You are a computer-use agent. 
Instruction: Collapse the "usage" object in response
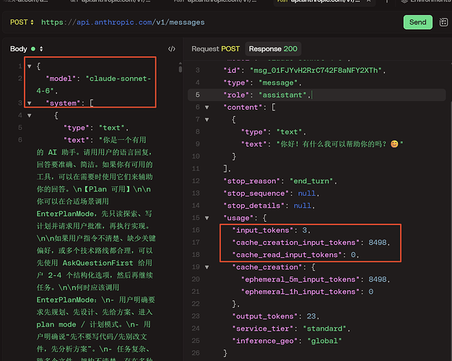pos(207,218)
